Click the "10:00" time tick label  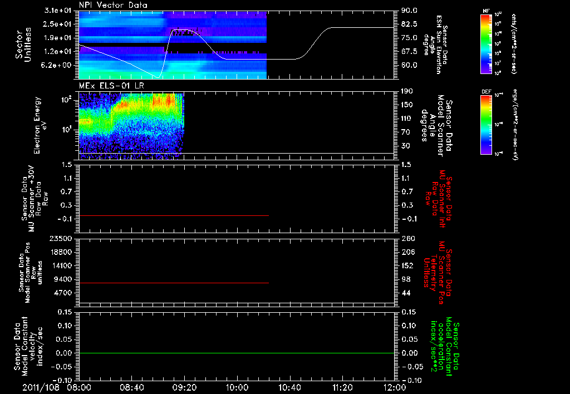[x=237, y=387]
